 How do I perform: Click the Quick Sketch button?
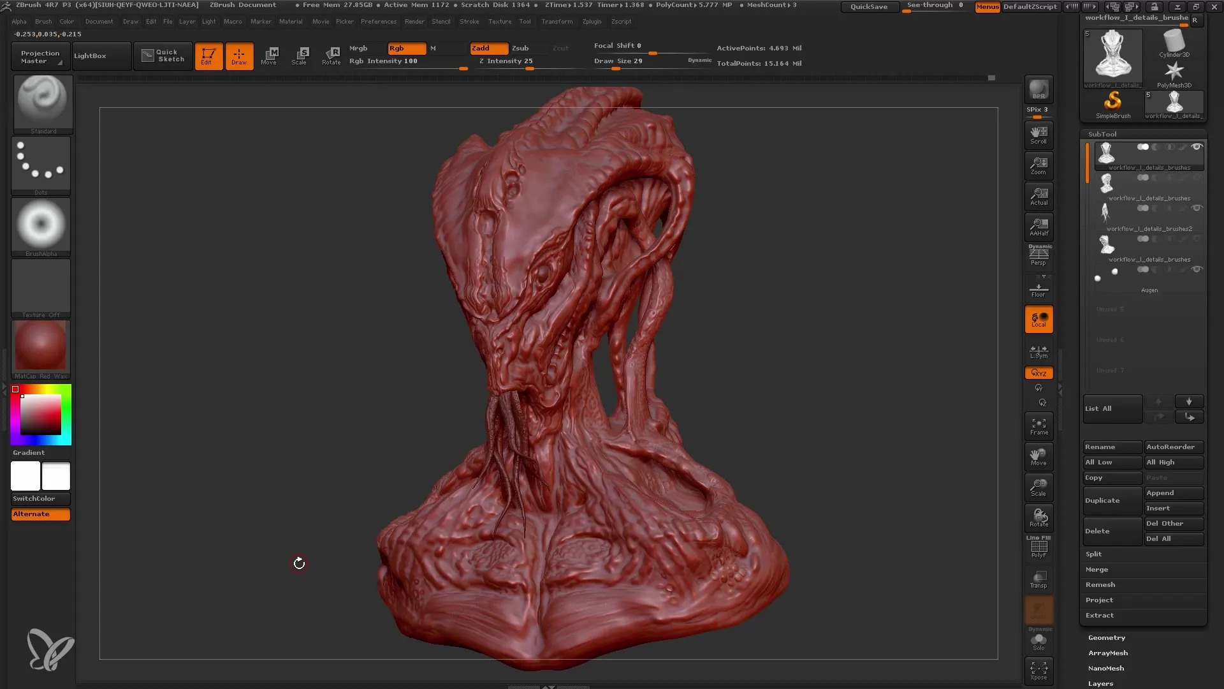pos(163,56)
